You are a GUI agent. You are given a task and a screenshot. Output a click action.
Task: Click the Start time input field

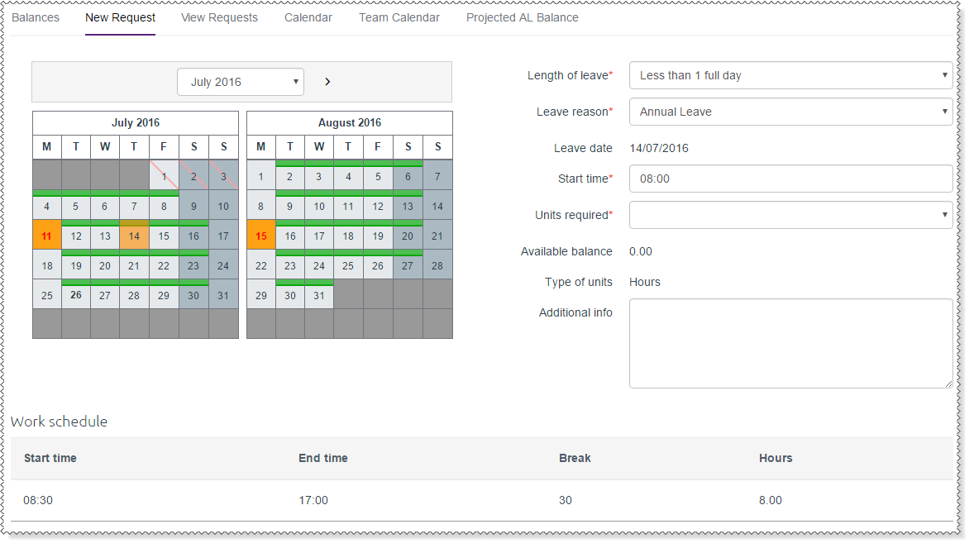[790, 179]
